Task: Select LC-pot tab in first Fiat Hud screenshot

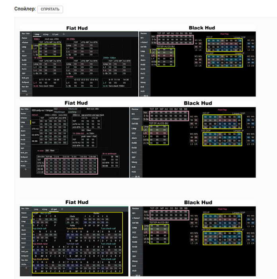Action: (55, 34)
